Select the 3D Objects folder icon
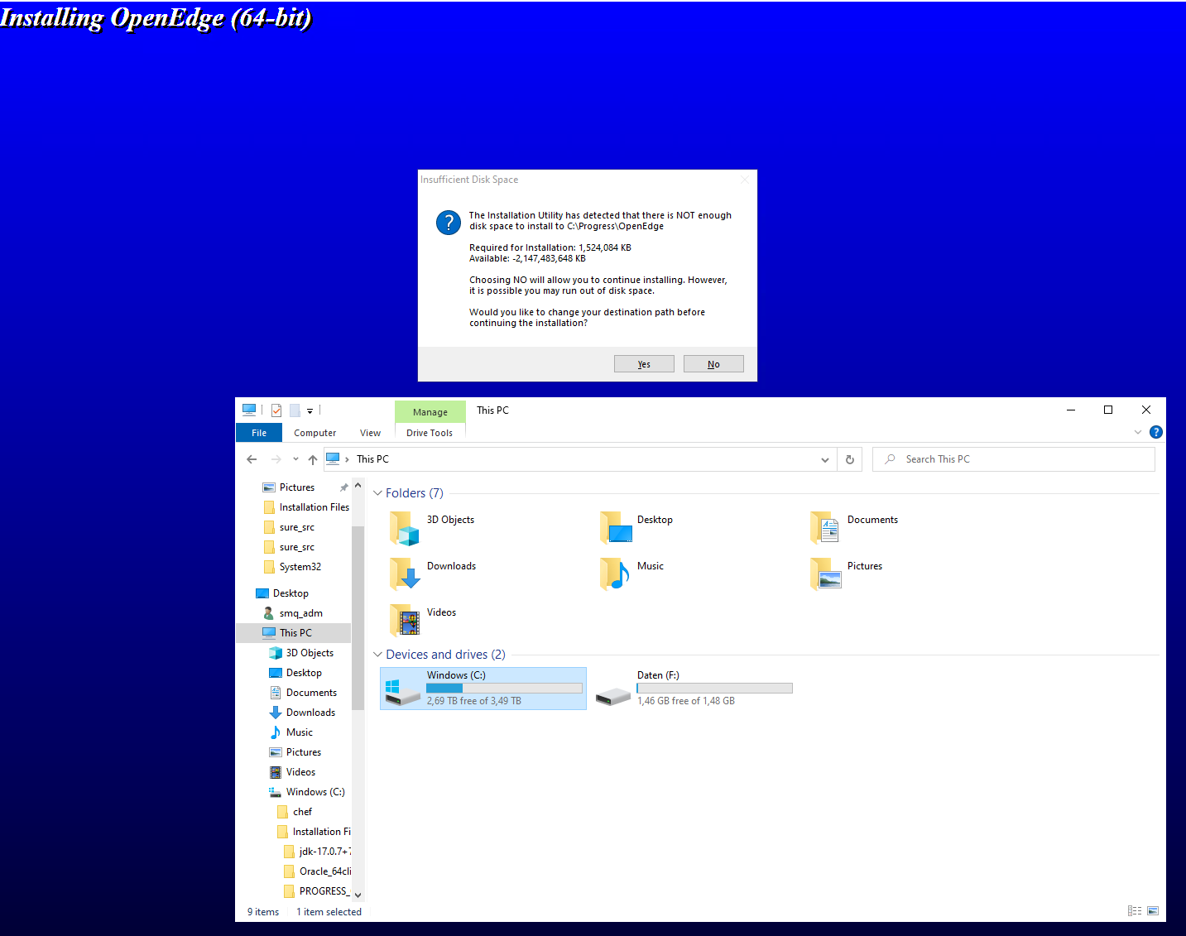Screen dimensions: 1186x936 pos(405,528)
